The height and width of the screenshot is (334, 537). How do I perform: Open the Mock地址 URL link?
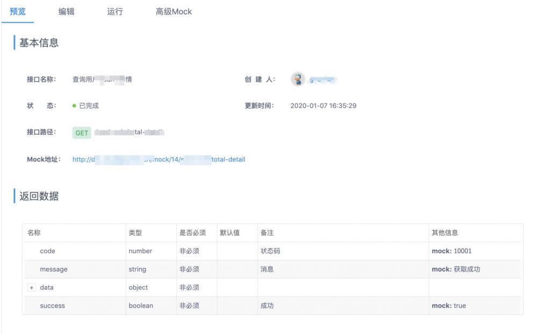click(x=158, y=159)
